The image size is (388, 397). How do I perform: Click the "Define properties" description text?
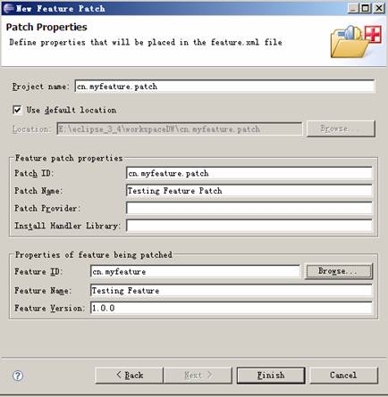pyautogui.click(x=146, y=42)
